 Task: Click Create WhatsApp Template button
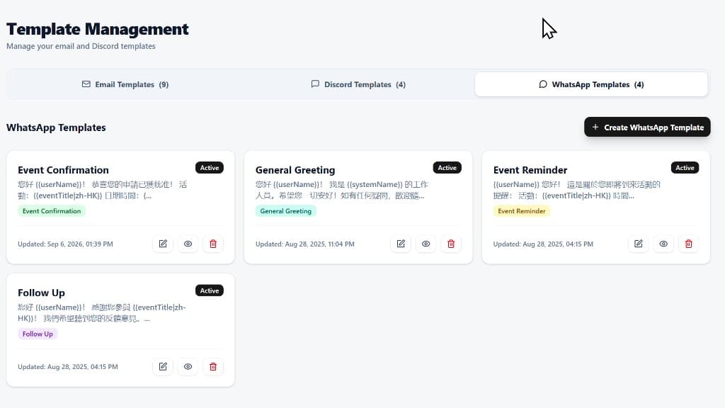coord(647,127)
